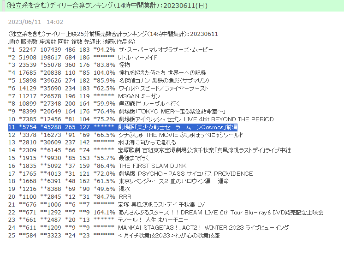344x267 pixels.
Task: Click the timestamp 2023/06/11 14:02
Action: [x=36, y=22]
